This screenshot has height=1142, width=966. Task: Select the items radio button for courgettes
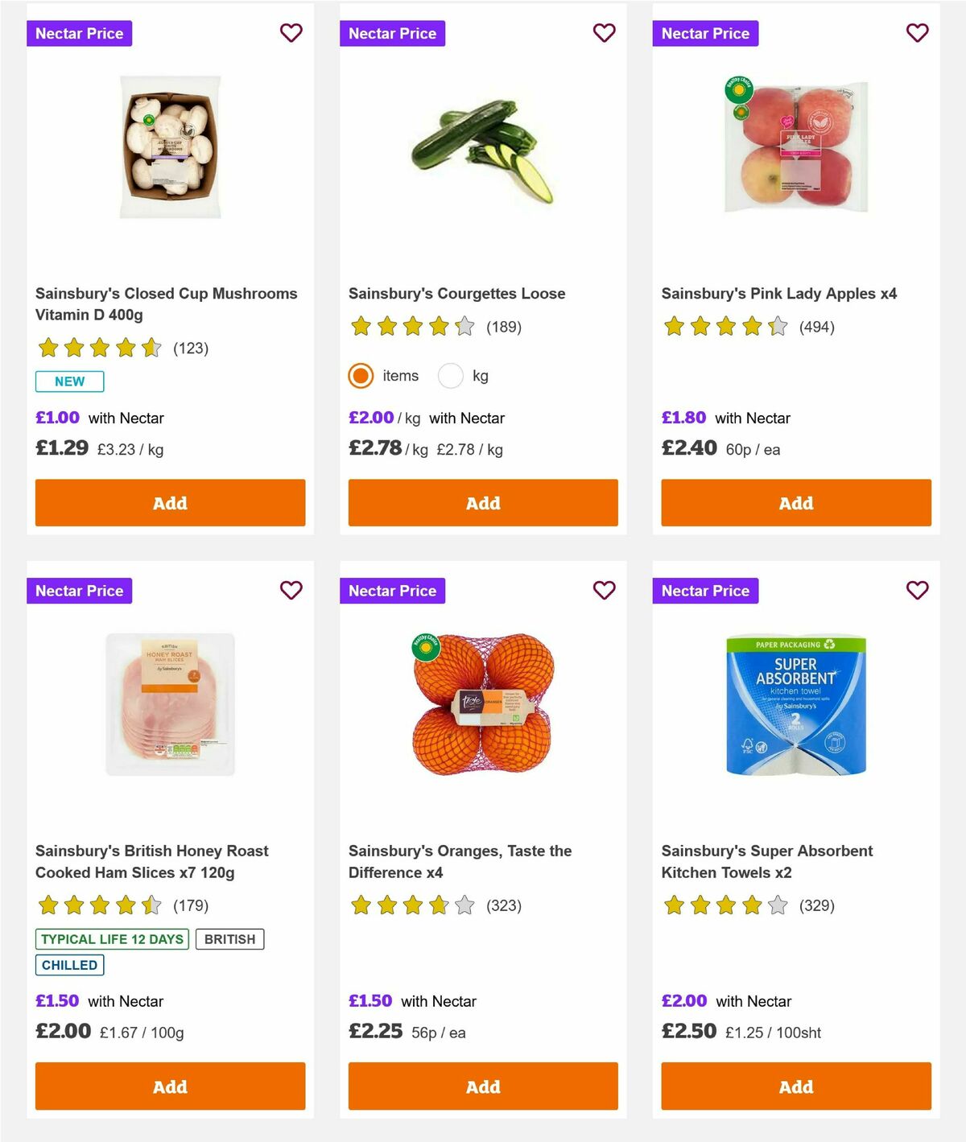point(360,375)
